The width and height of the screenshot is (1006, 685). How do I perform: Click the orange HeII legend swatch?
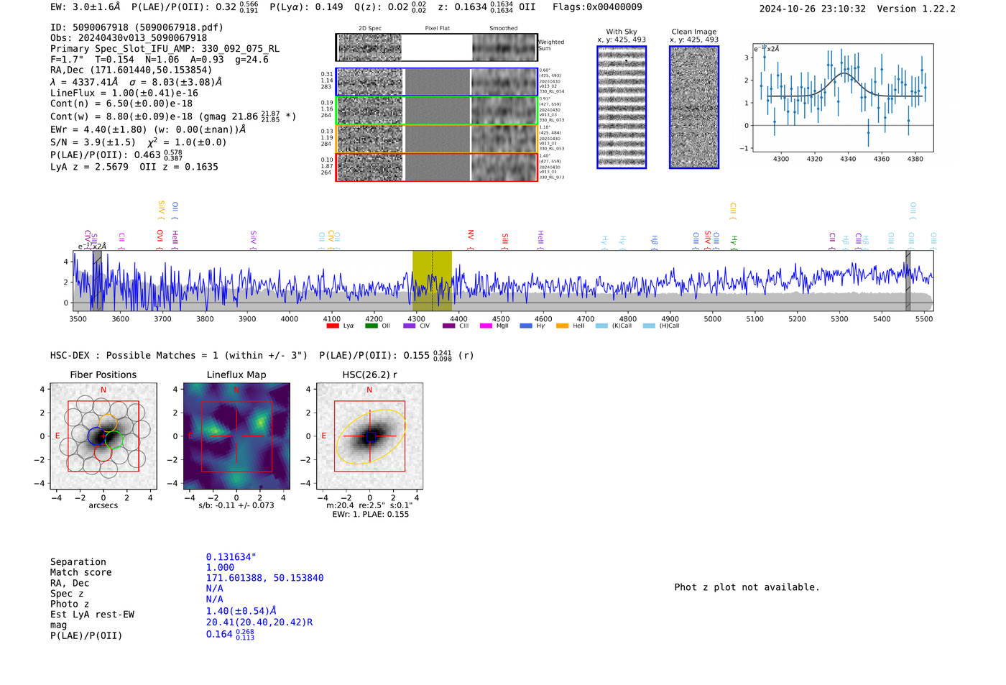click(x=562, y=326)
